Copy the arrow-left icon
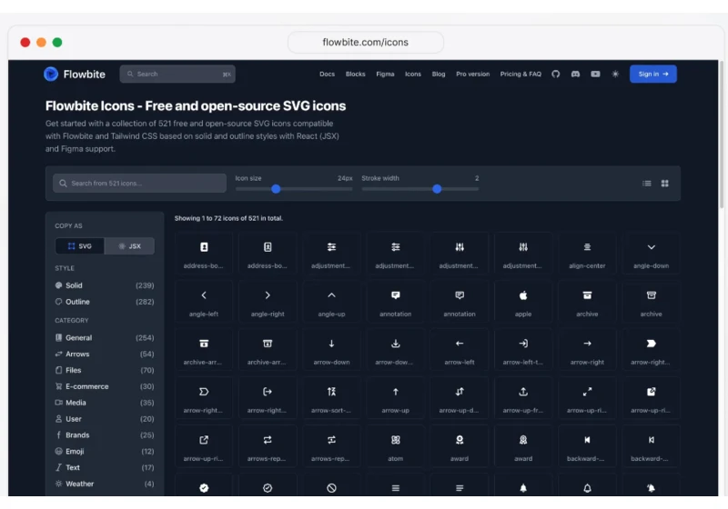This screenshot has width=728, height=509. 460,351
